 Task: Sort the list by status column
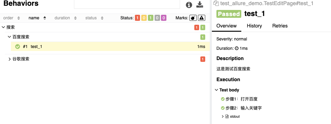(94, 18)
